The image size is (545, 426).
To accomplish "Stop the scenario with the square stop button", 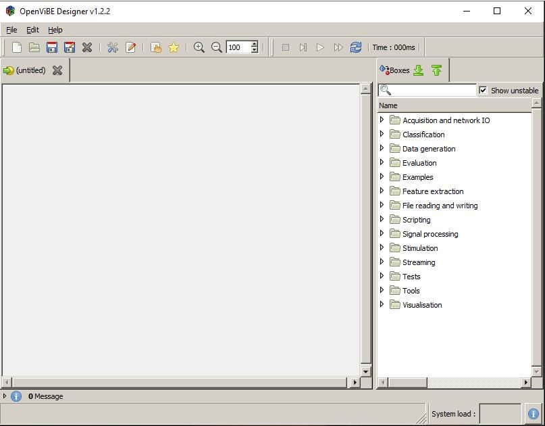I will coord(286,47).
